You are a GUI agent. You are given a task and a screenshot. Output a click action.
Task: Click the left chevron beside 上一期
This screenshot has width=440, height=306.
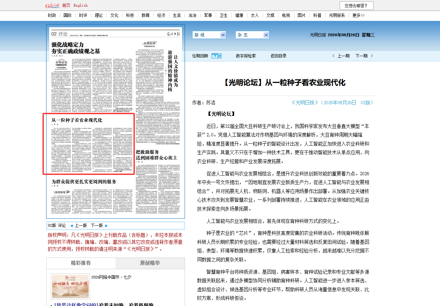333,56
